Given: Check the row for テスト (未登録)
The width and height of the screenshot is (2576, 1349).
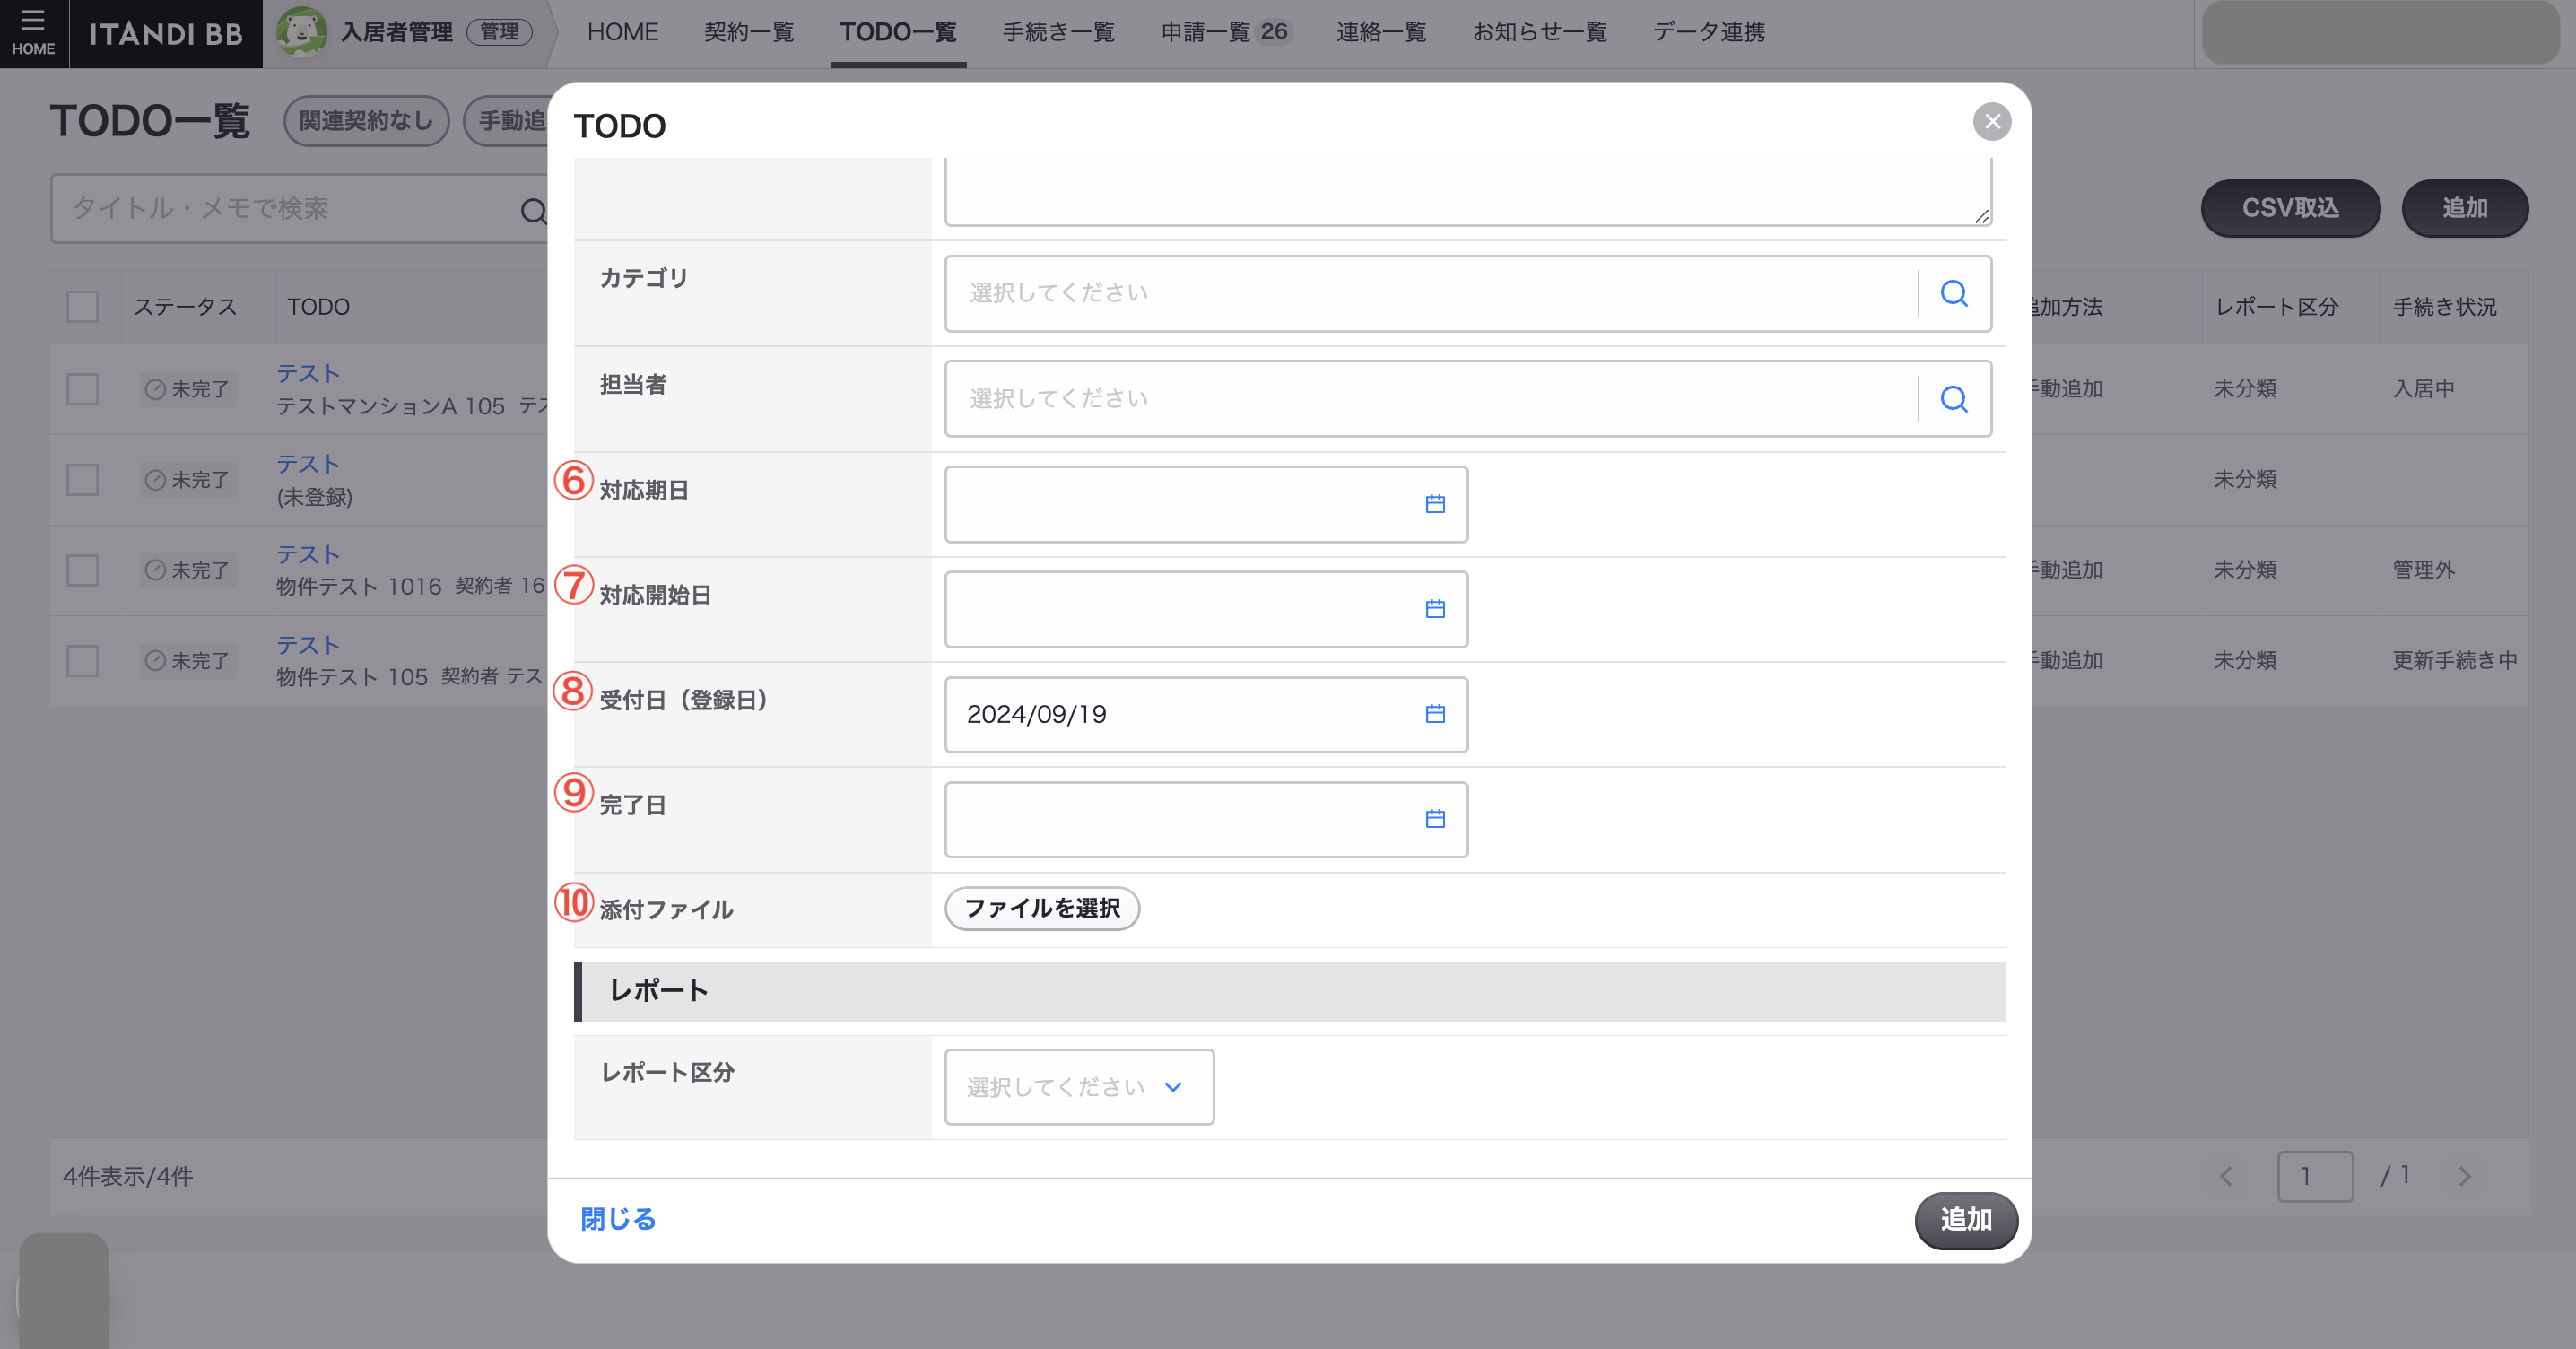Looking at the screenshot, I should (x=82, y=480).
